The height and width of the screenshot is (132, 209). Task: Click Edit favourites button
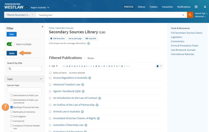(x=57, y=38)
